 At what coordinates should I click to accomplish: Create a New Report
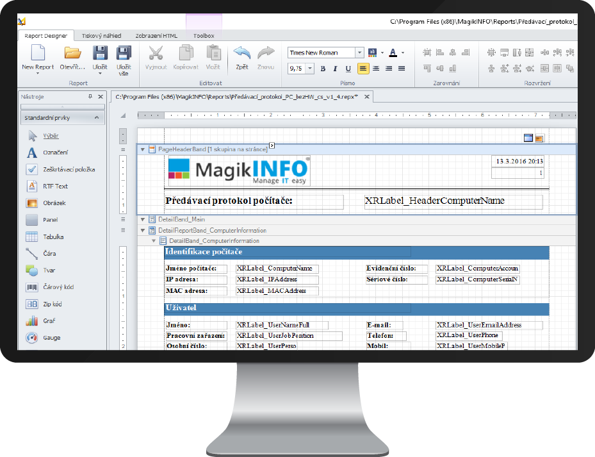point(38,57)
